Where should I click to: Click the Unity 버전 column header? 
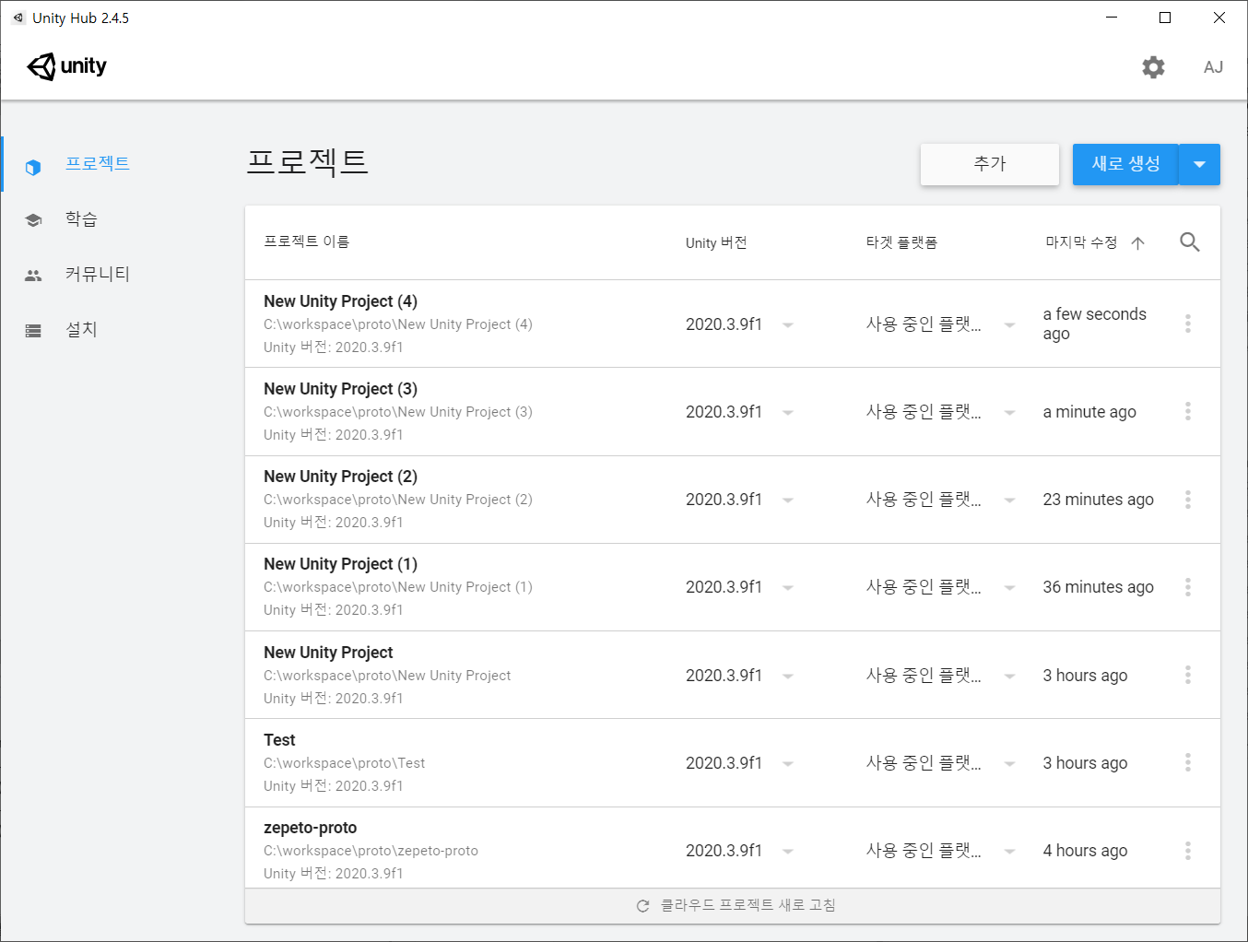click(716, 242)
